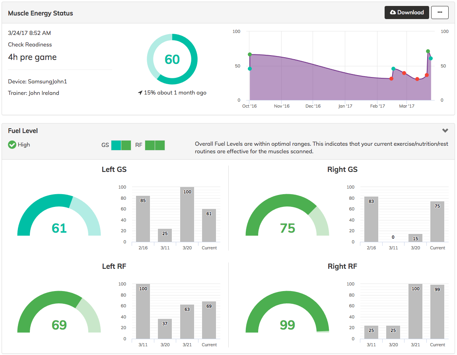The height and width of the screenshot is (355, 457).
Task: Click the Download button
Action: (406, 13)
